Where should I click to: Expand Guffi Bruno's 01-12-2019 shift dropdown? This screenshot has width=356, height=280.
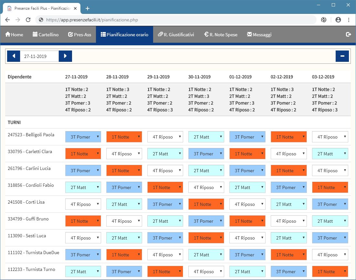pos(247,221)
